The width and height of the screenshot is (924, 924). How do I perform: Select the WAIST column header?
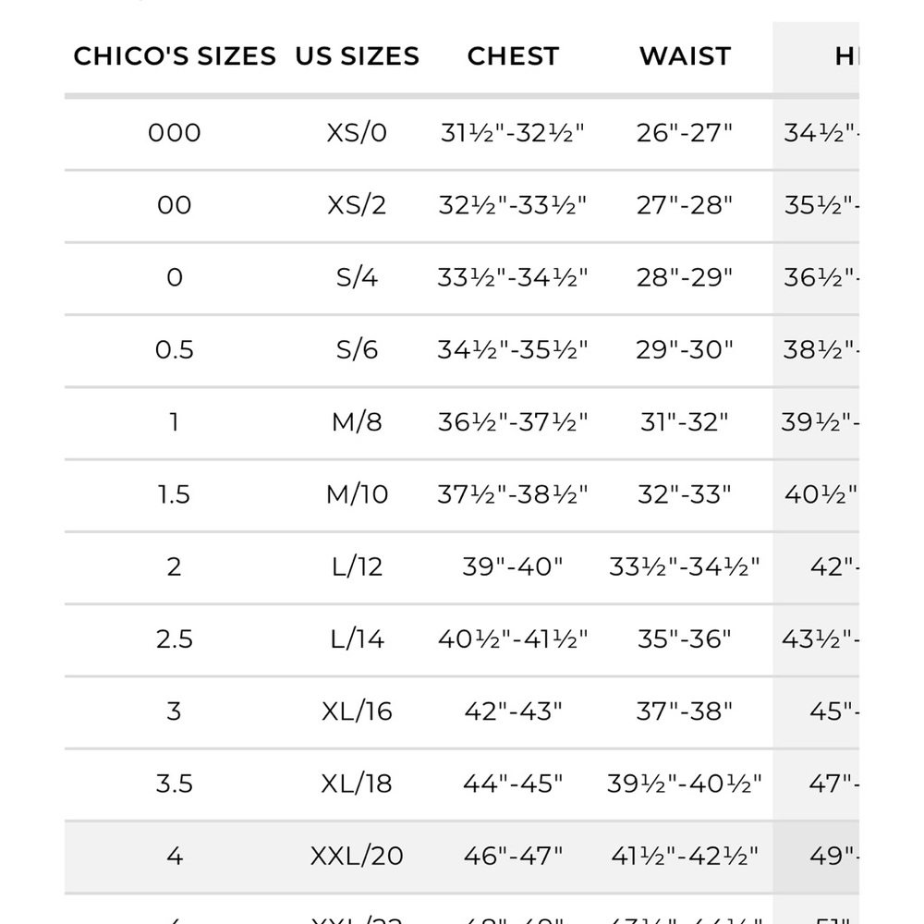685,56
